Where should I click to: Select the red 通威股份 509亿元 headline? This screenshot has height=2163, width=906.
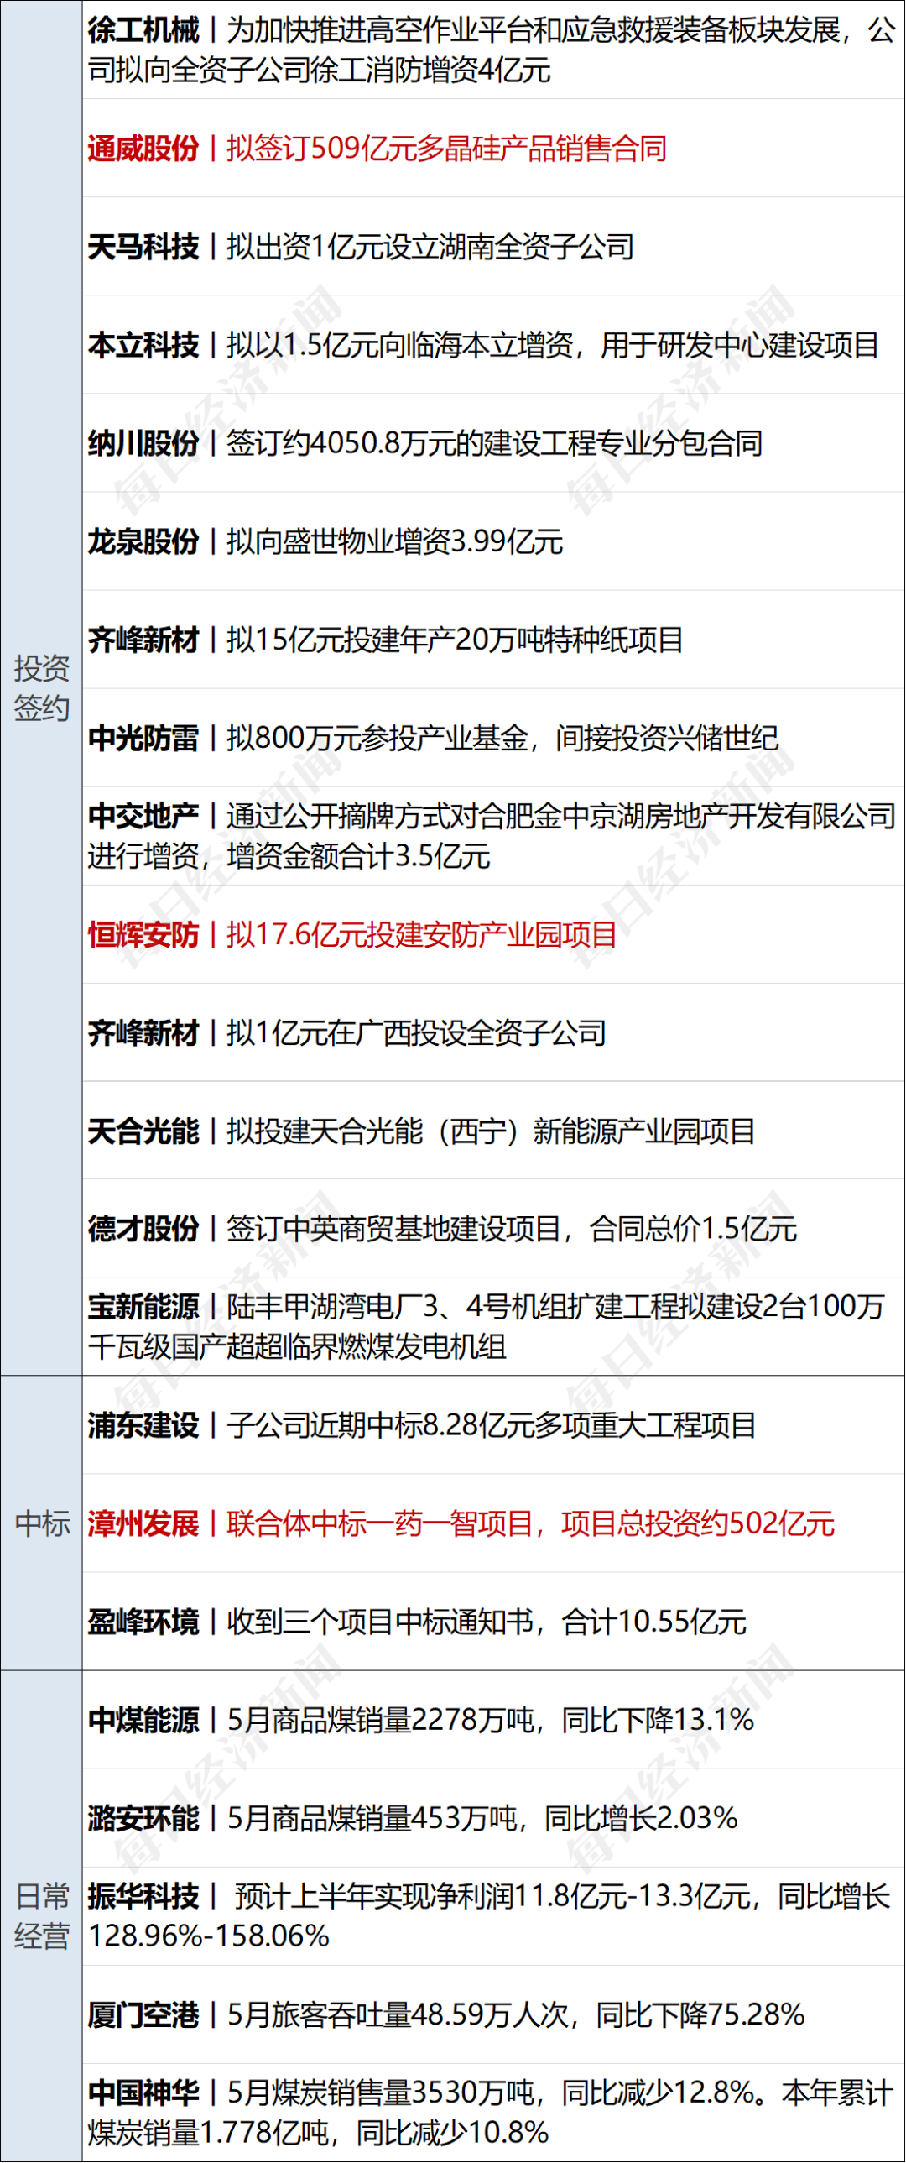[x=377, y=149]
